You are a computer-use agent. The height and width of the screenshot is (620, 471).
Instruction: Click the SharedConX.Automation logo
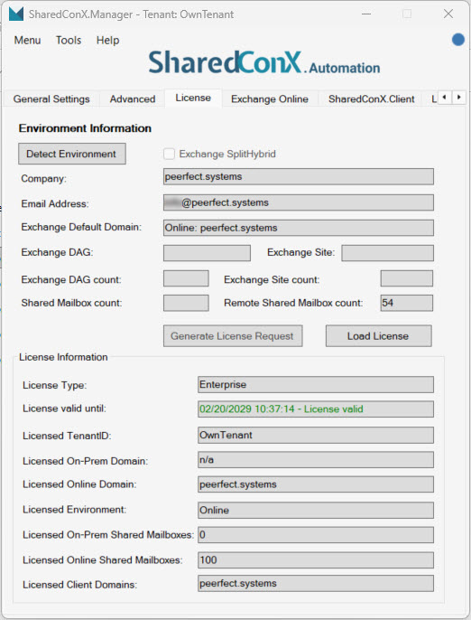[x=264, y=62]
